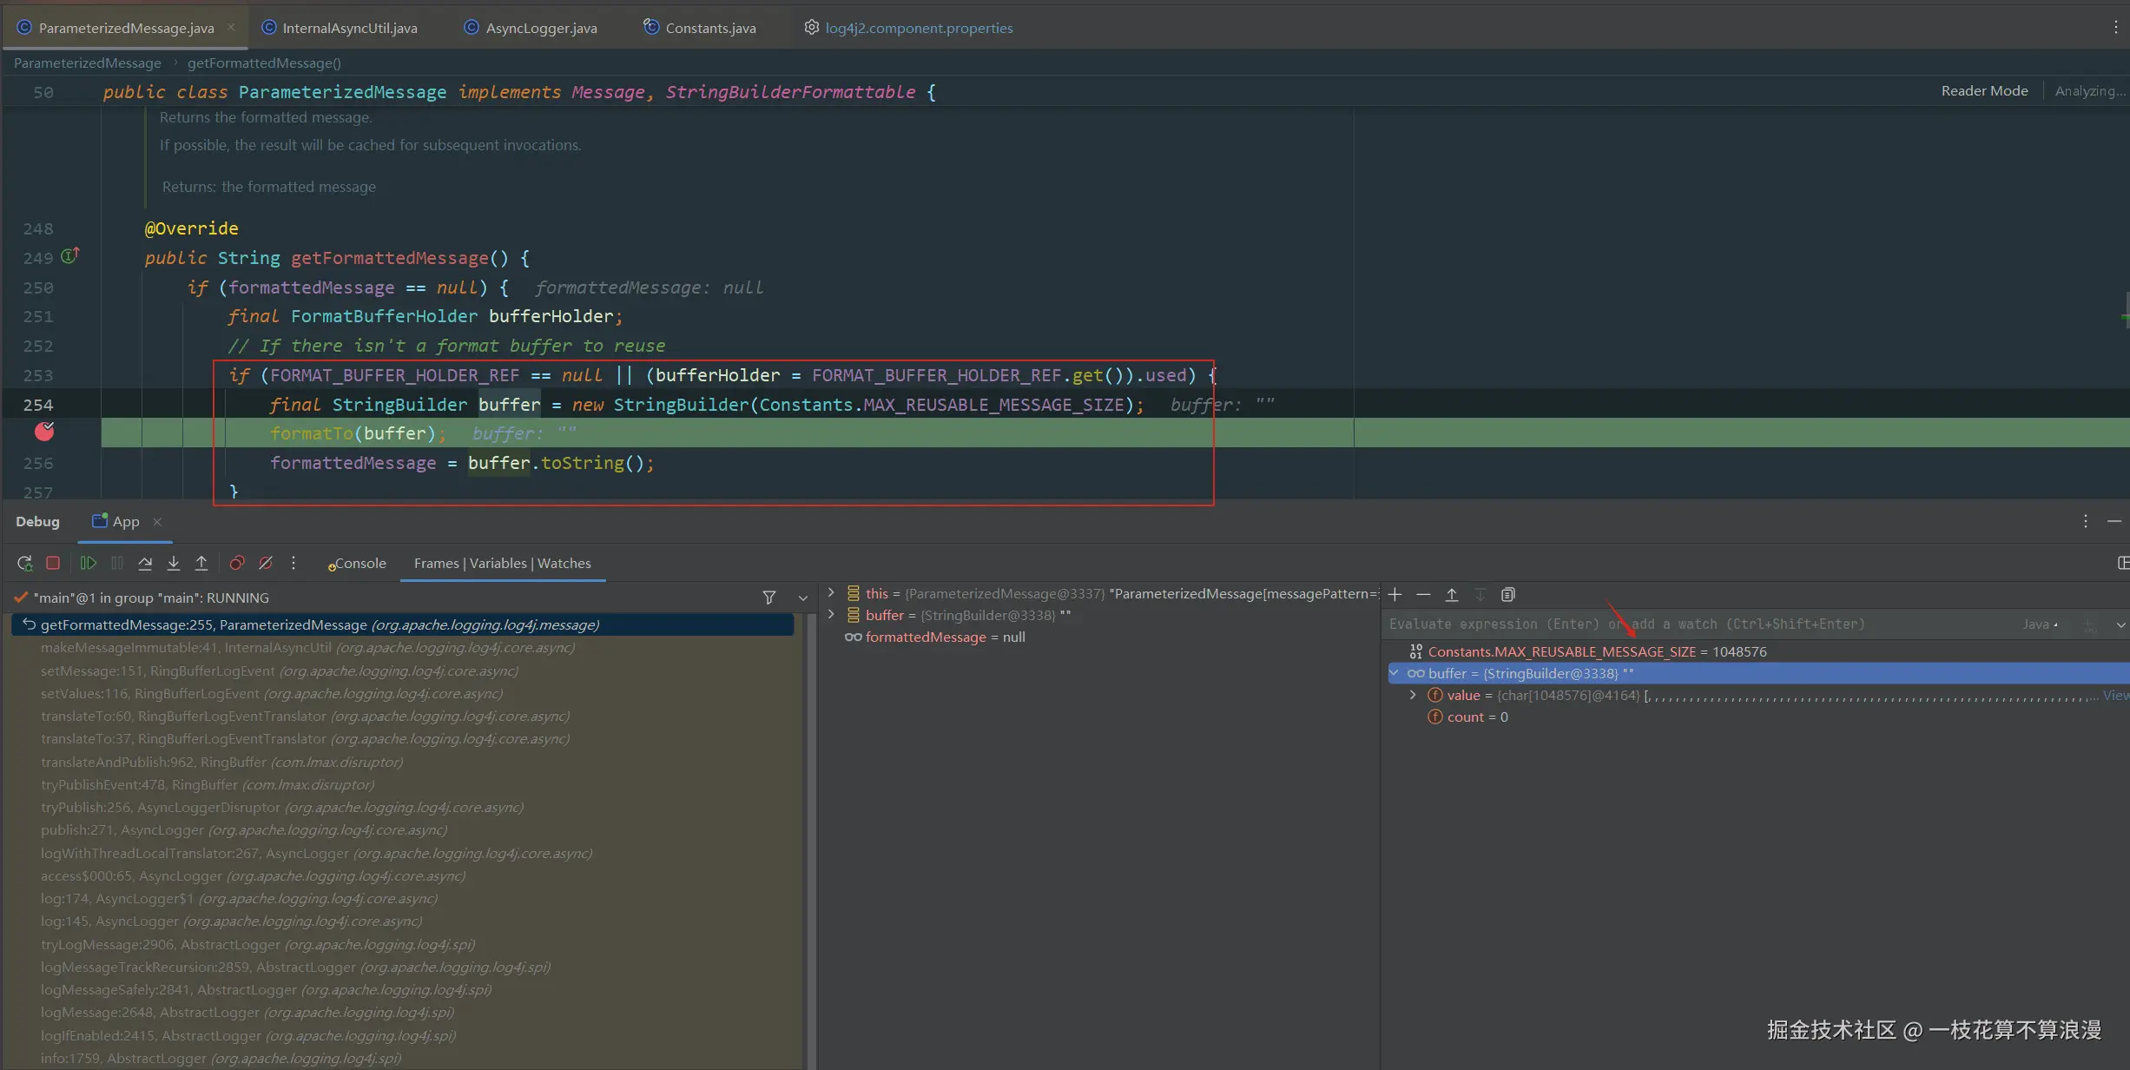The image size is (2130, 1070).
Task: Open View Breakpoints dialog
Action: coord(236,563)
